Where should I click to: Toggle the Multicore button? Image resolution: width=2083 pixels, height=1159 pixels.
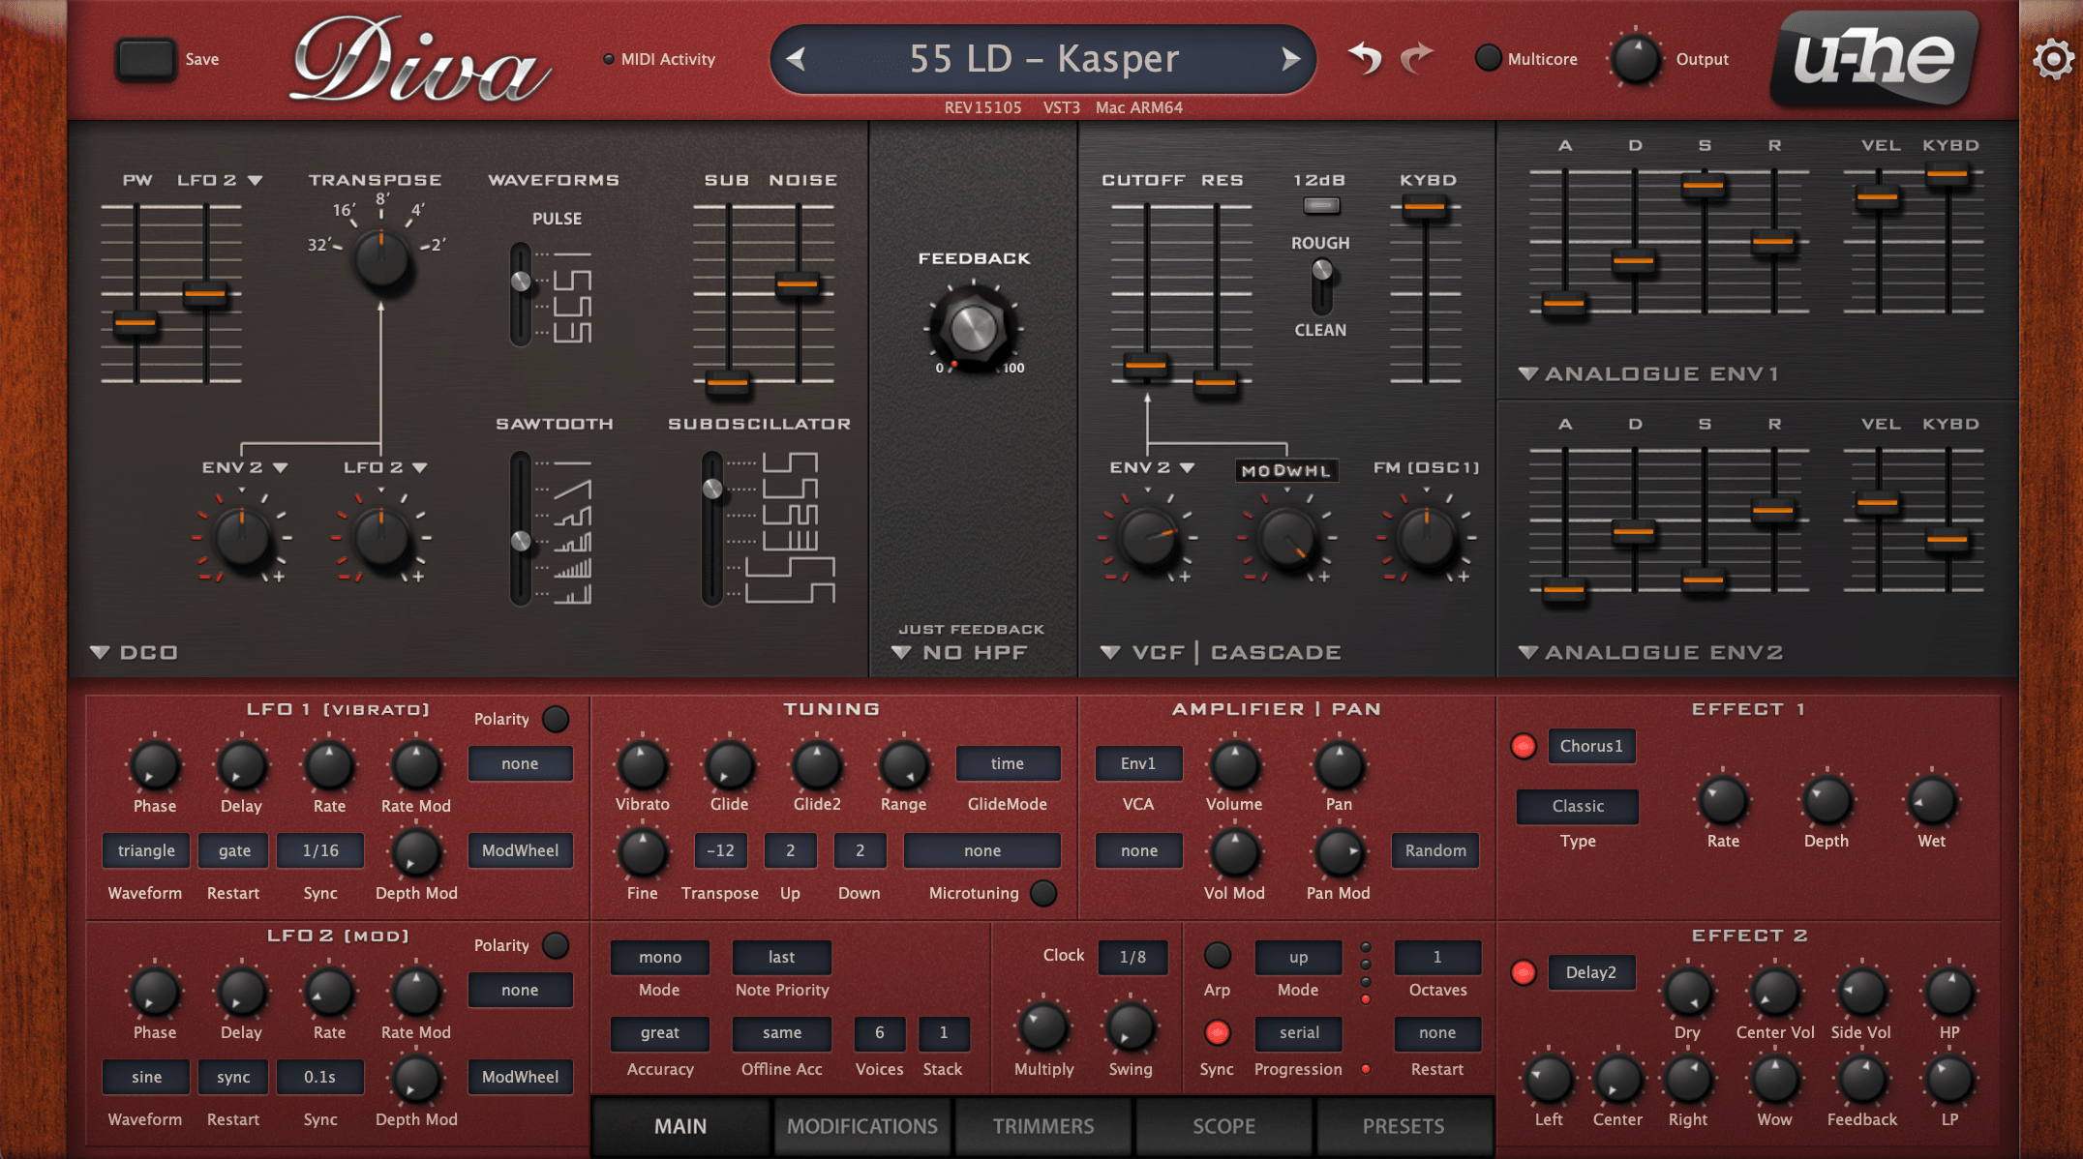[x=1488, y=59]
